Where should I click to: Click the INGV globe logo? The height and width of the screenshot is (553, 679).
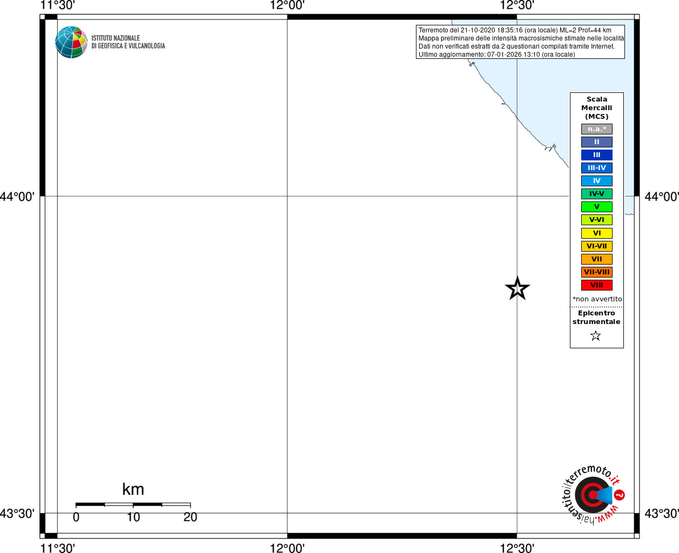(x=71, y=42)
